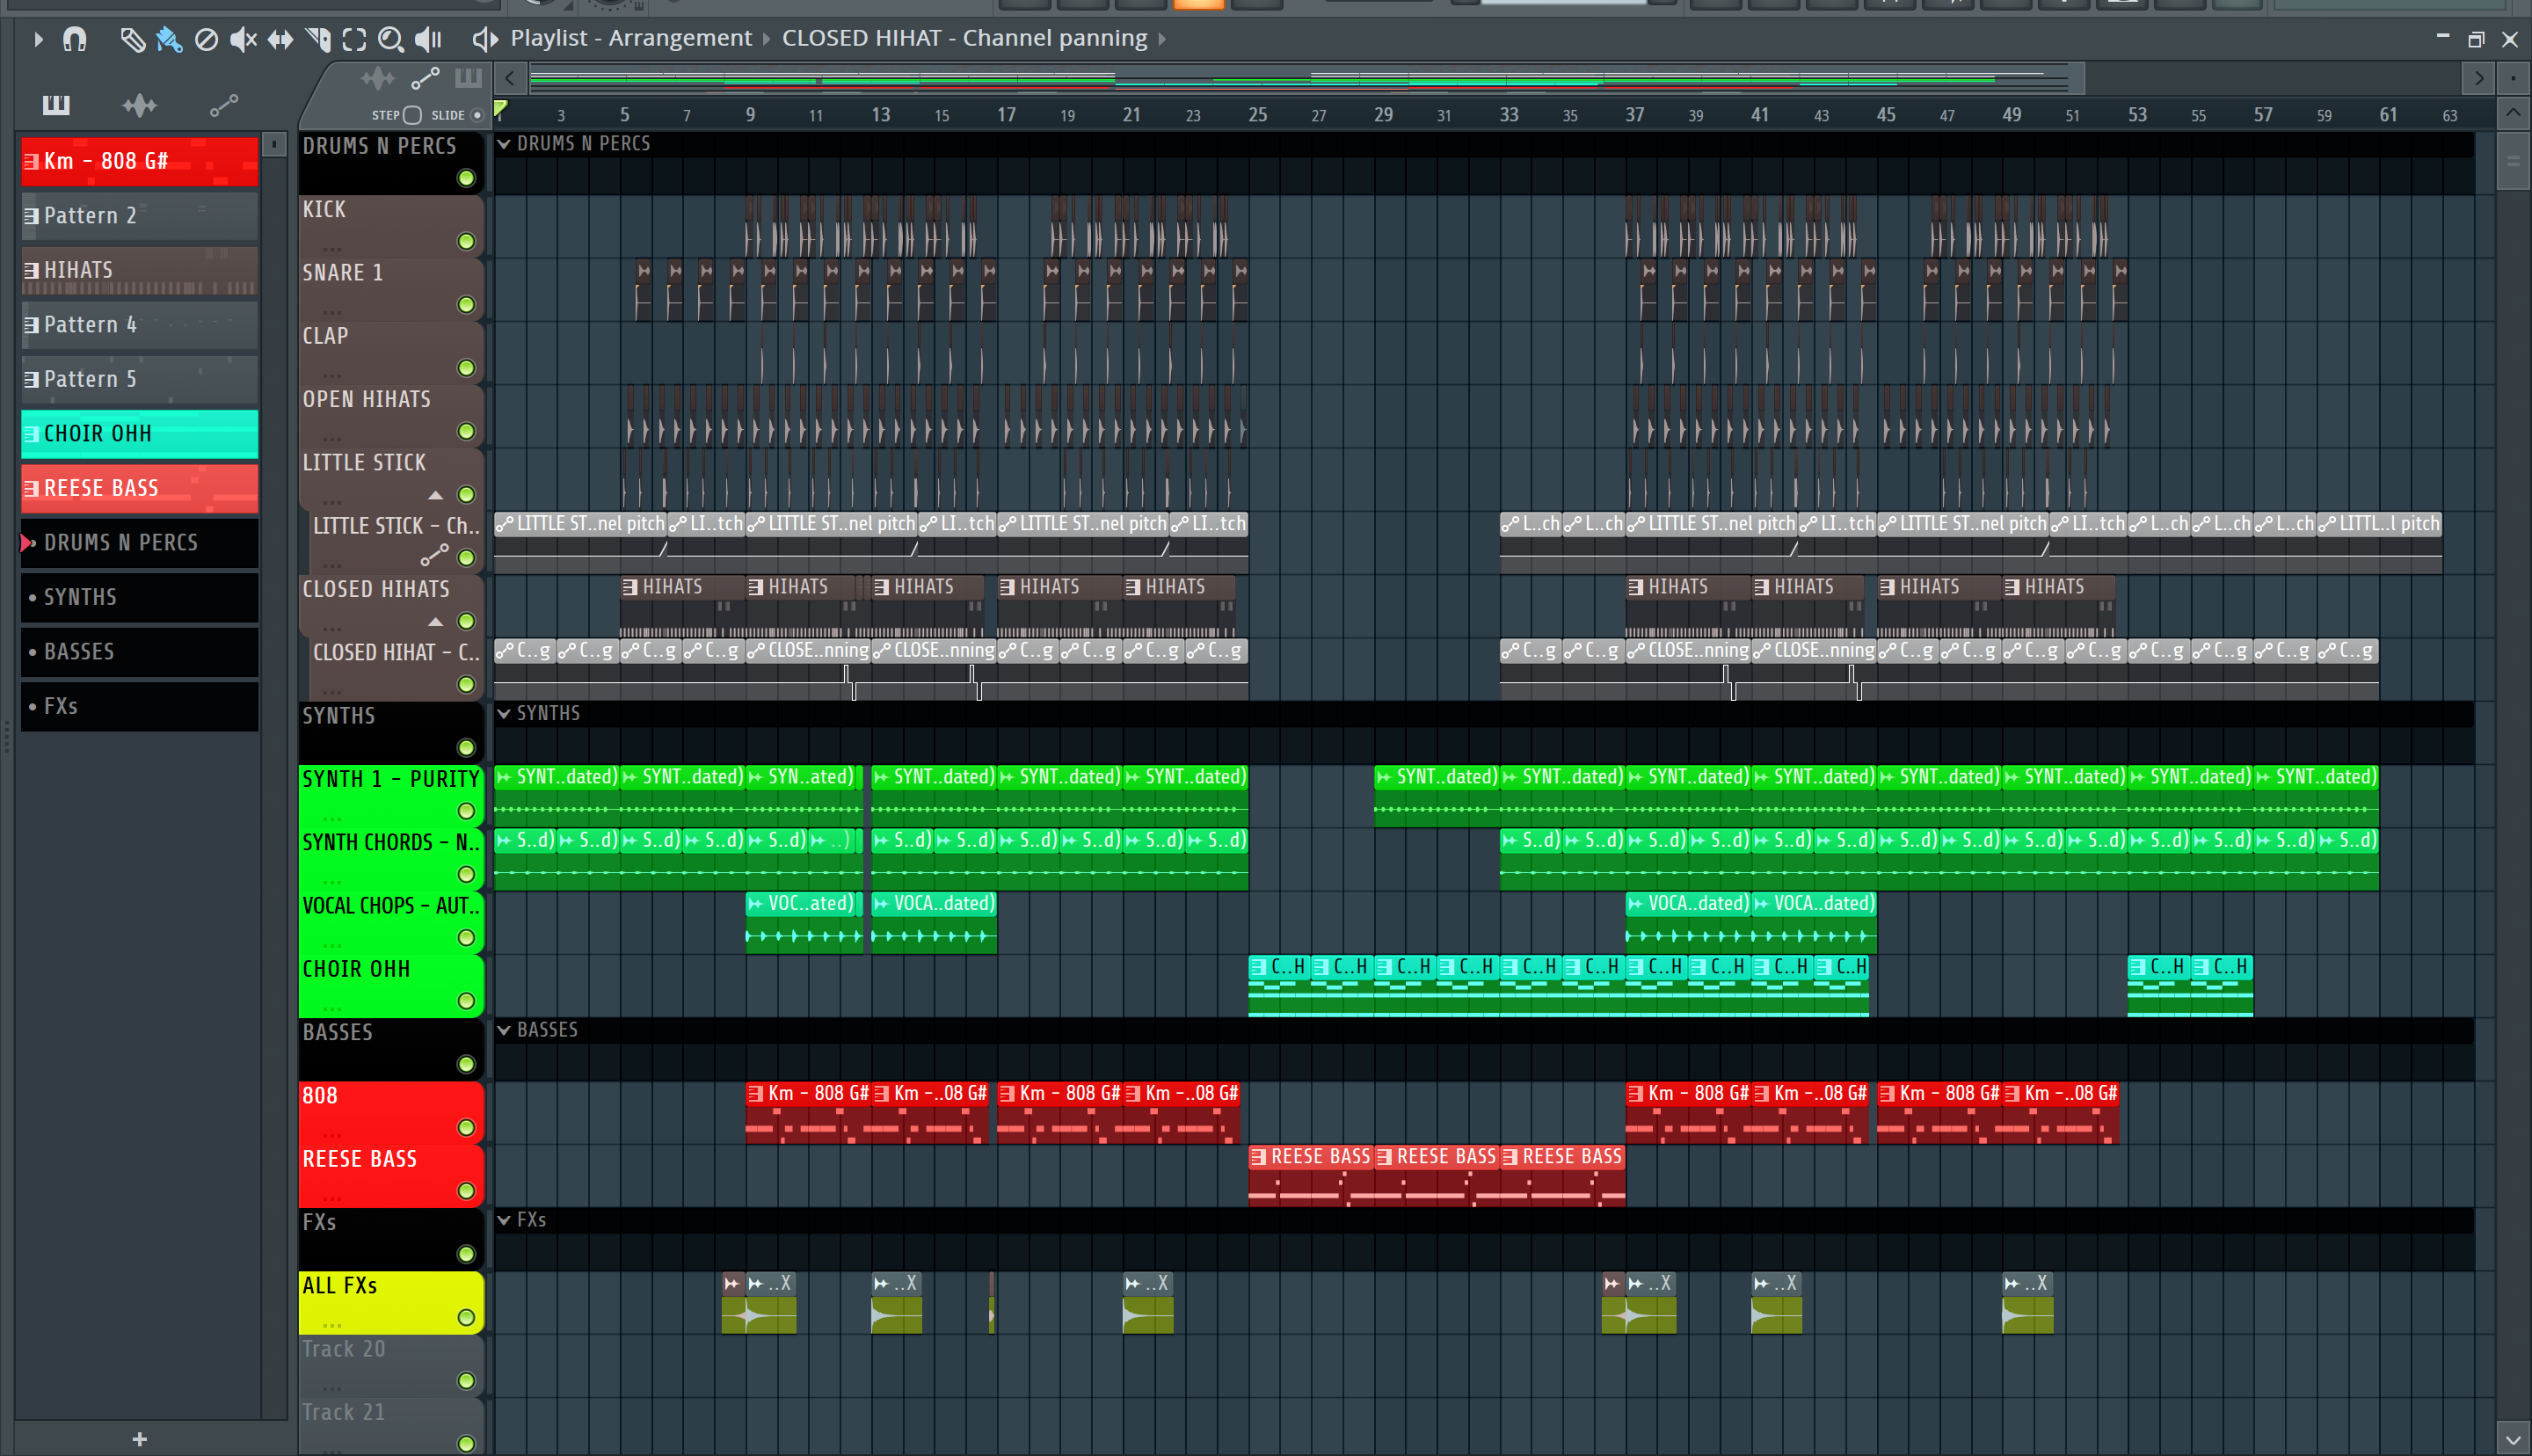Mute the SNARE 1 track
The image size is (2532, 1456).
[466, 305]
